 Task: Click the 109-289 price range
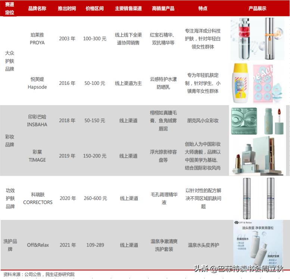(x=95, y=245)
